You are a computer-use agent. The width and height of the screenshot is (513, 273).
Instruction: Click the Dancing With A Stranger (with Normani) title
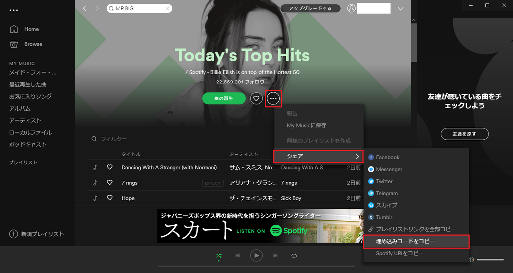[x=169, y=168]
